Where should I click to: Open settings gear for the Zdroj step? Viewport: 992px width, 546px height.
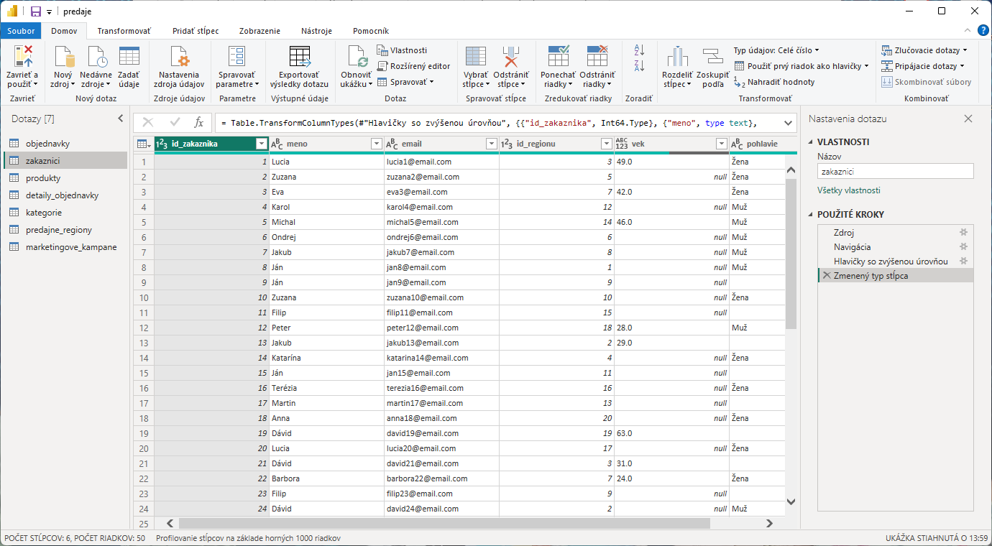(964, 232)
